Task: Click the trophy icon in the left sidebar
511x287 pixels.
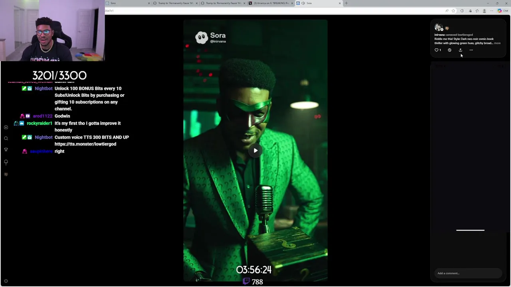Action: pyautogui.click(x=6, y=149)
